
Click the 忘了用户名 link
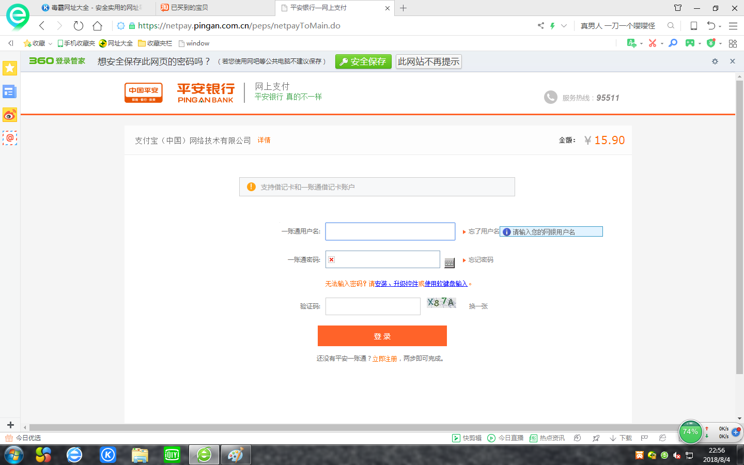point(484,231)
